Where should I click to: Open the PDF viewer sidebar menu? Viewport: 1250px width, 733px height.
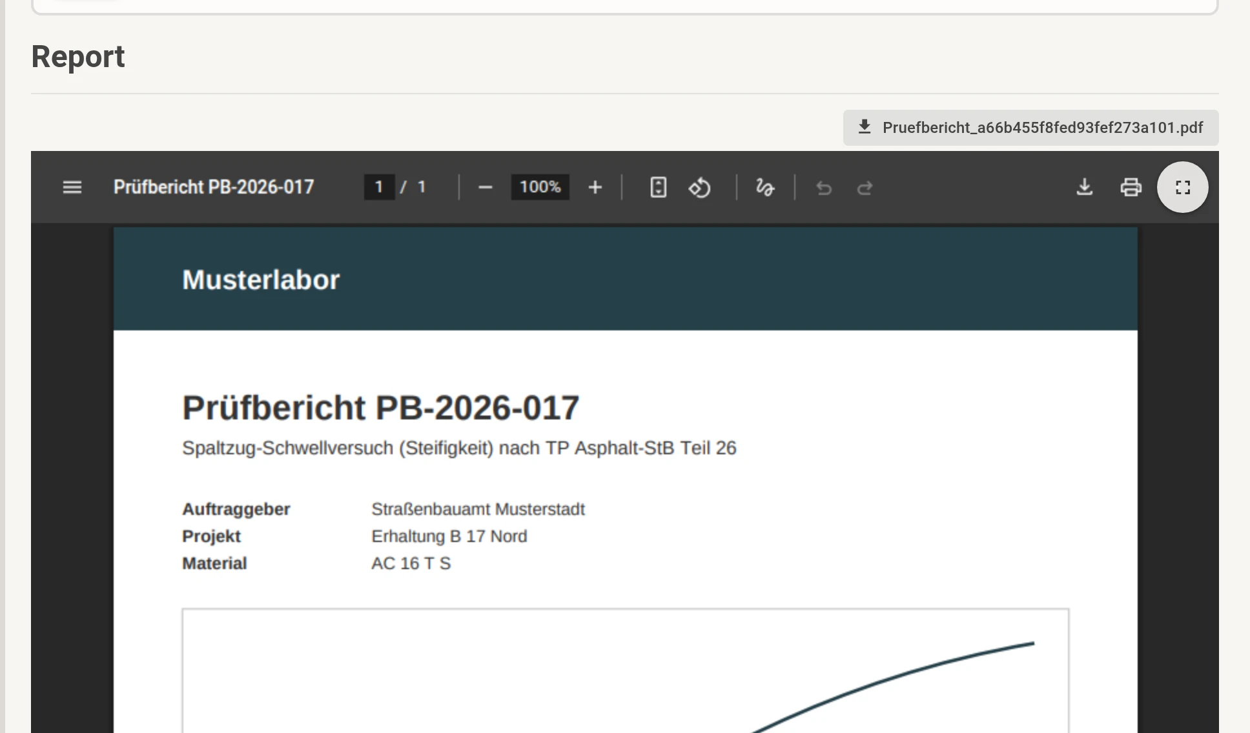click(72, 188)
